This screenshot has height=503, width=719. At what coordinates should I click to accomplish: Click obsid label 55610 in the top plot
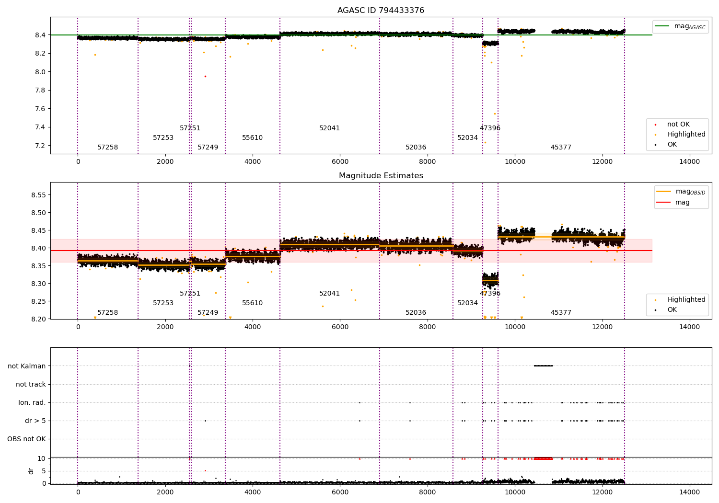pos(252,138)
